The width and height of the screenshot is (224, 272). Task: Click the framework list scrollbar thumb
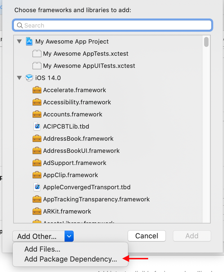(206, 42)
